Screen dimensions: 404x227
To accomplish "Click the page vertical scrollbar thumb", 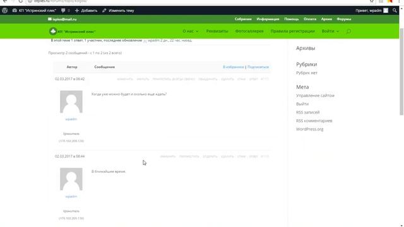I will 401,72.
